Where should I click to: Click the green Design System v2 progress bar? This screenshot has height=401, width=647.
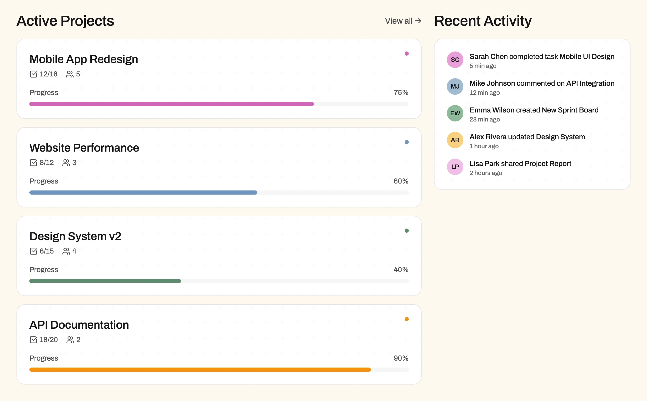[x=105, y=281]
